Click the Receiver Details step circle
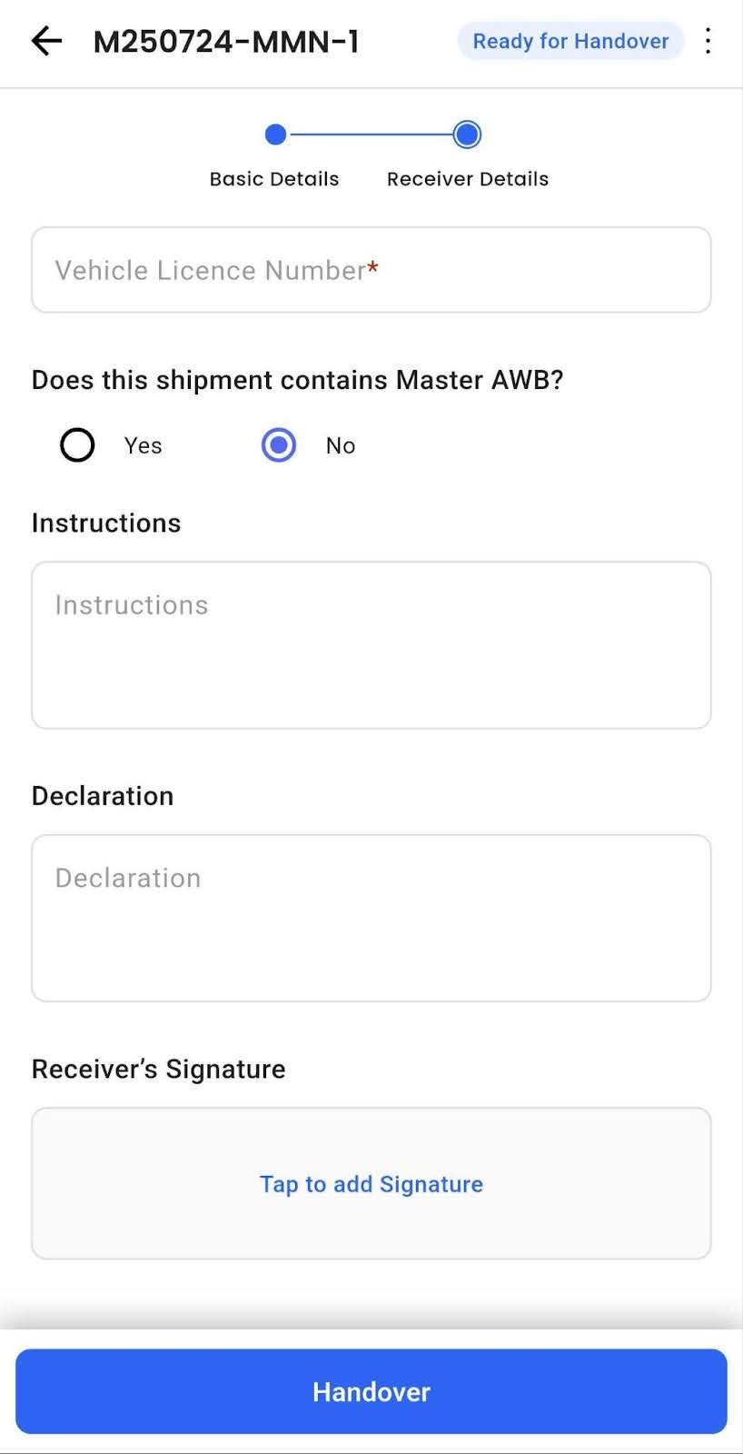This screenshot has width=743, height=1454. (x=467, y=135)
